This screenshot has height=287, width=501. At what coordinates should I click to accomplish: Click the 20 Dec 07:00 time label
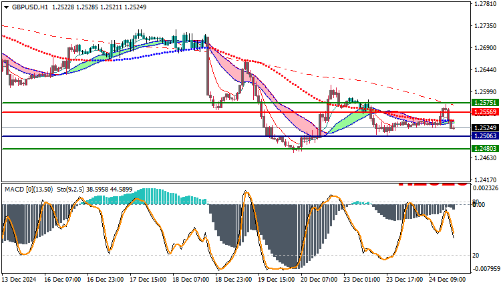(319, 280)
